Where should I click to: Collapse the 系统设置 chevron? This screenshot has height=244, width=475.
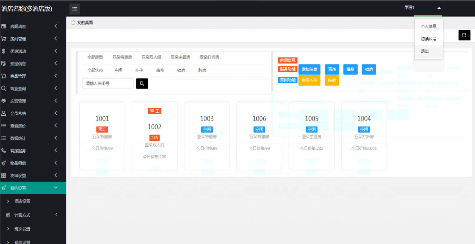point(56,188)
